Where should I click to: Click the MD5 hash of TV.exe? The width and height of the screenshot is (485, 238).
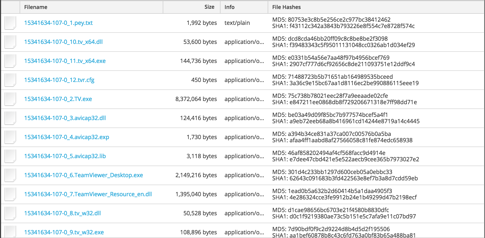click(330, 96)
